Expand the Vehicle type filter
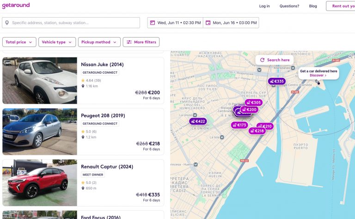 57,42
